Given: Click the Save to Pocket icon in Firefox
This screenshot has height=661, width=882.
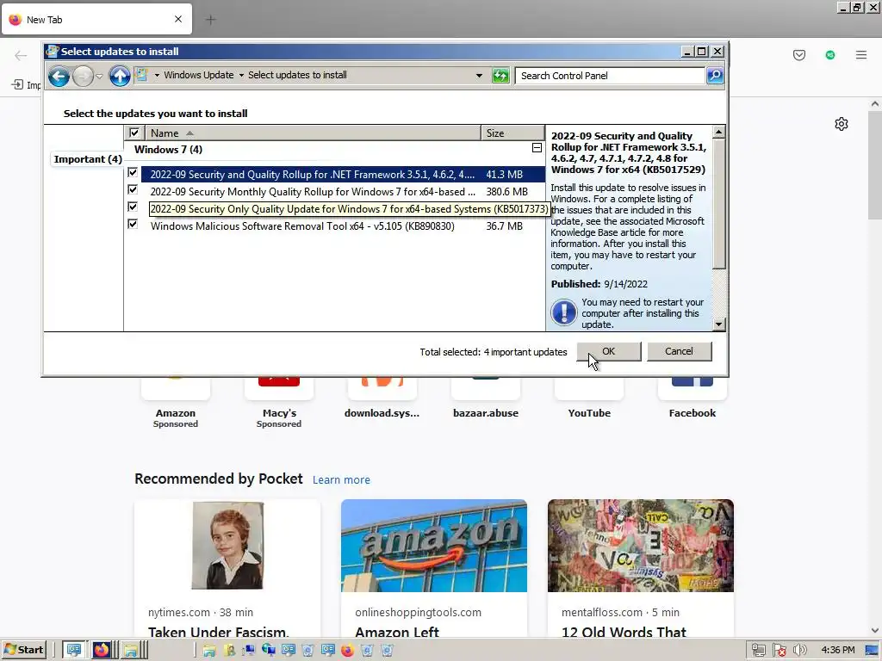Looking at the screenshot, I should (x=798, y=55).
